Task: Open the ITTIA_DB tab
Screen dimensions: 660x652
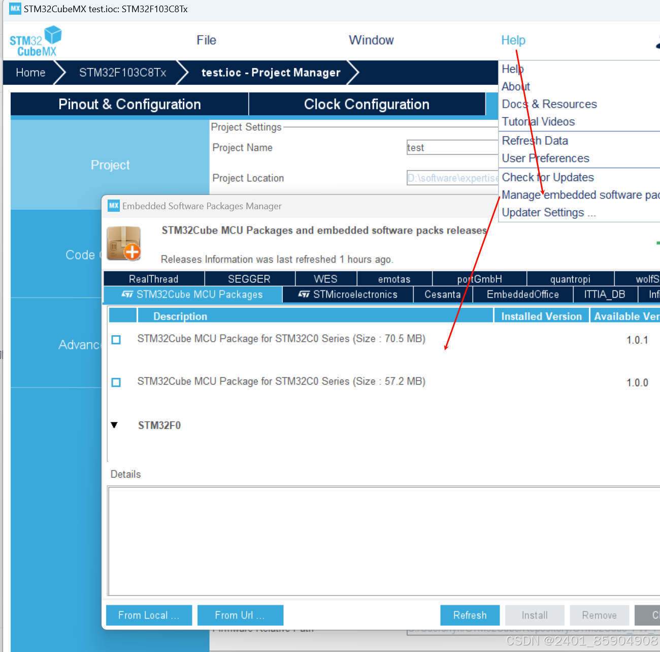Action: (605, 295)
